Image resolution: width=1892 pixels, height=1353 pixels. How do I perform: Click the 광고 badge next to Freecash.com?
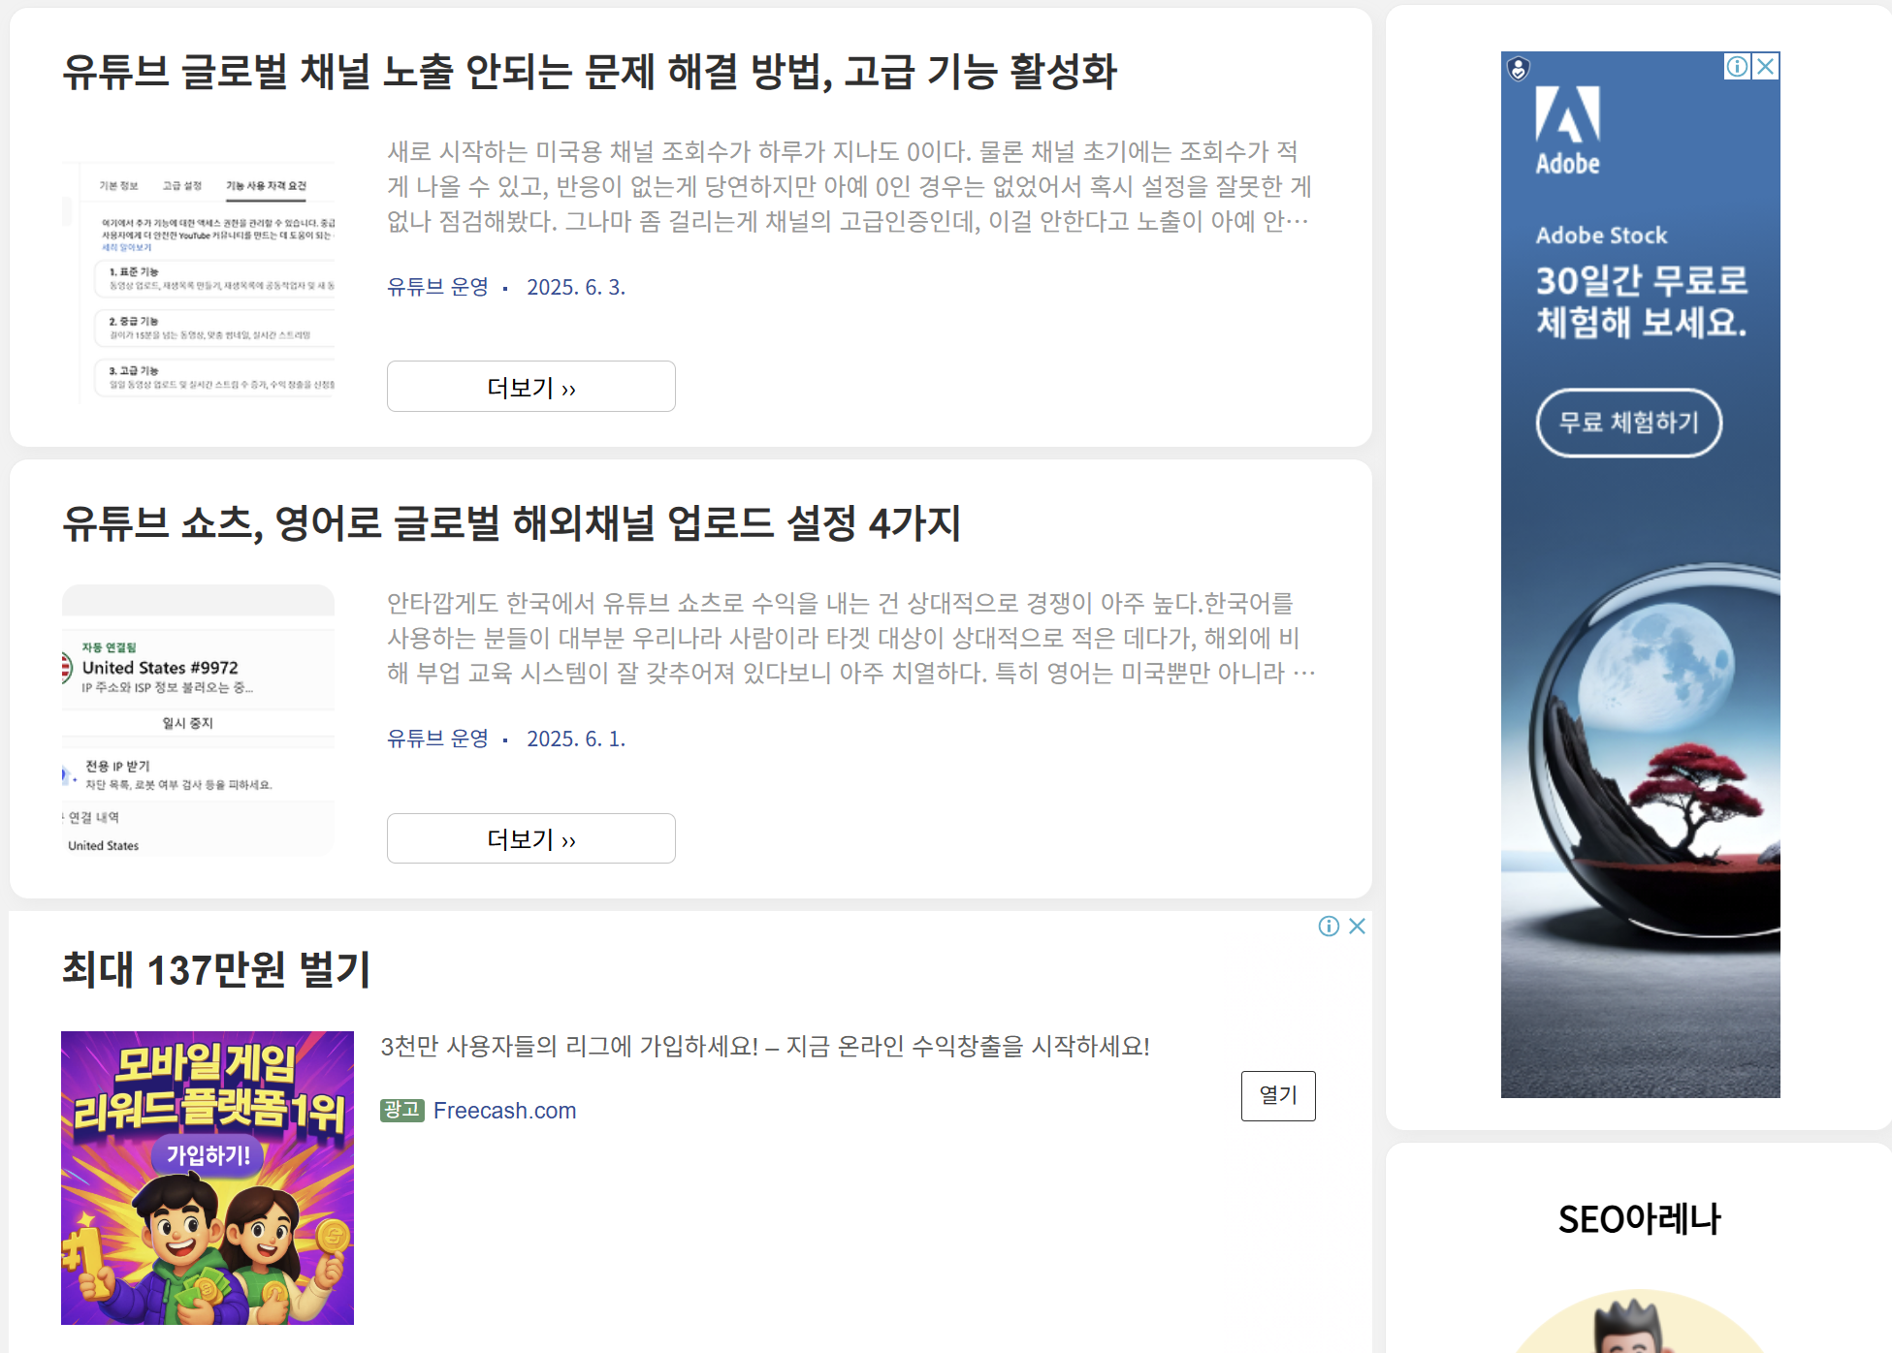(401, 1110)
